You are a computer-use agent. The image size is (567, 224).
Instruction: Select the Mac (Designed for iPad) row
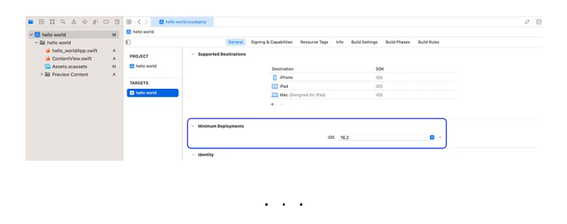pos(364,95)
